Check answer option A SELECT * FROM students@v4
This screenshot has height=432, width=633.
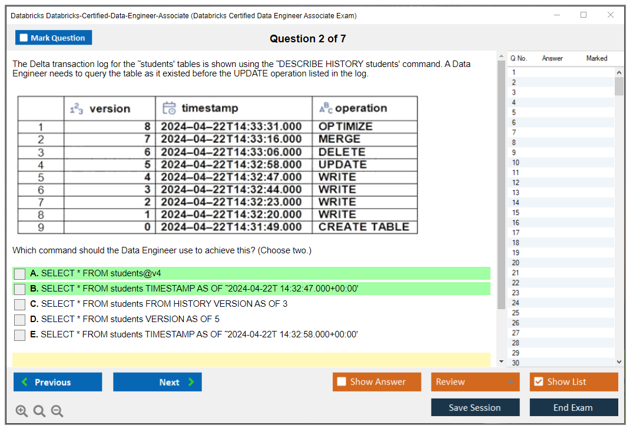[19, 273]
